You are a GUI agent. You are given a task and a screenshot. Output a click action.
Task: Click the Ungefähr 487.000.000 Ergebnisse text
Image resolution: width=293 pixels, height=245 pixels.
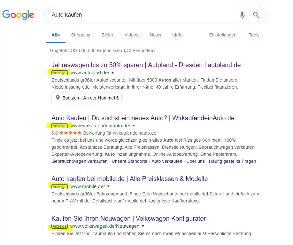[102, 51]
